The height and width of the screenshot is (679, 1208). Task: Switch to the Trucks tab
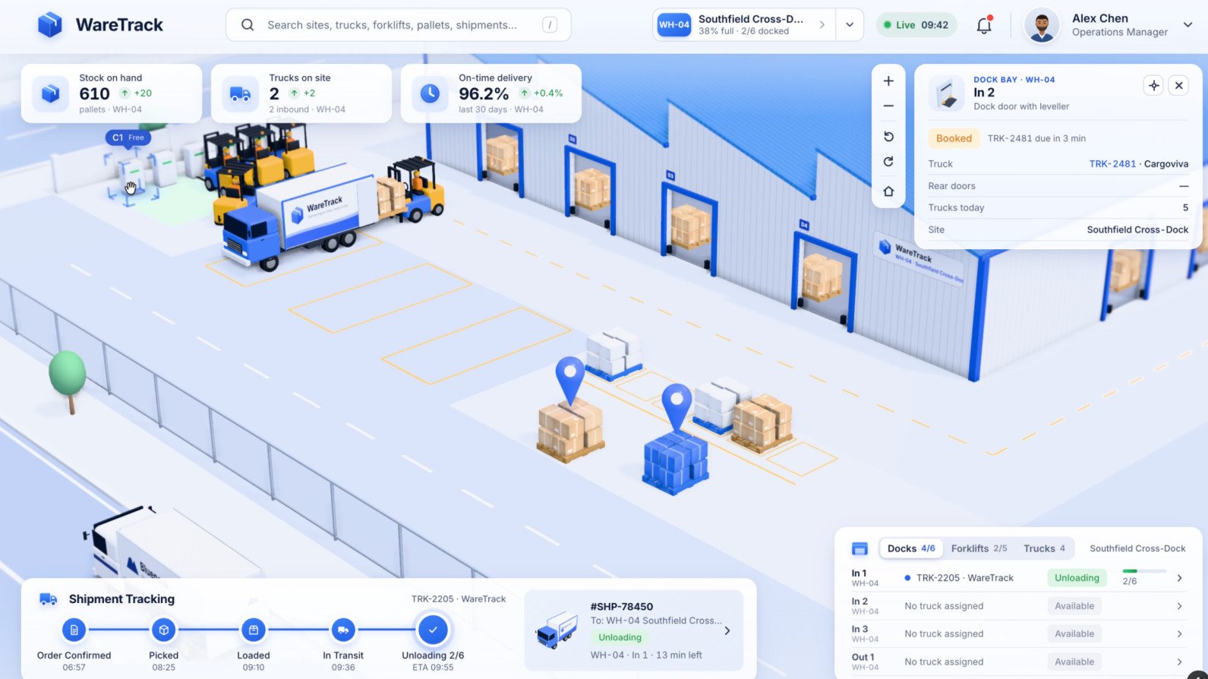point(1044,548)
